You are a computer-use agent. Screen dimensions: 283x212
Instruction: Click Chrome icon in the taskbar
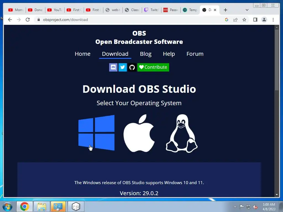click(x=25, y=206)
